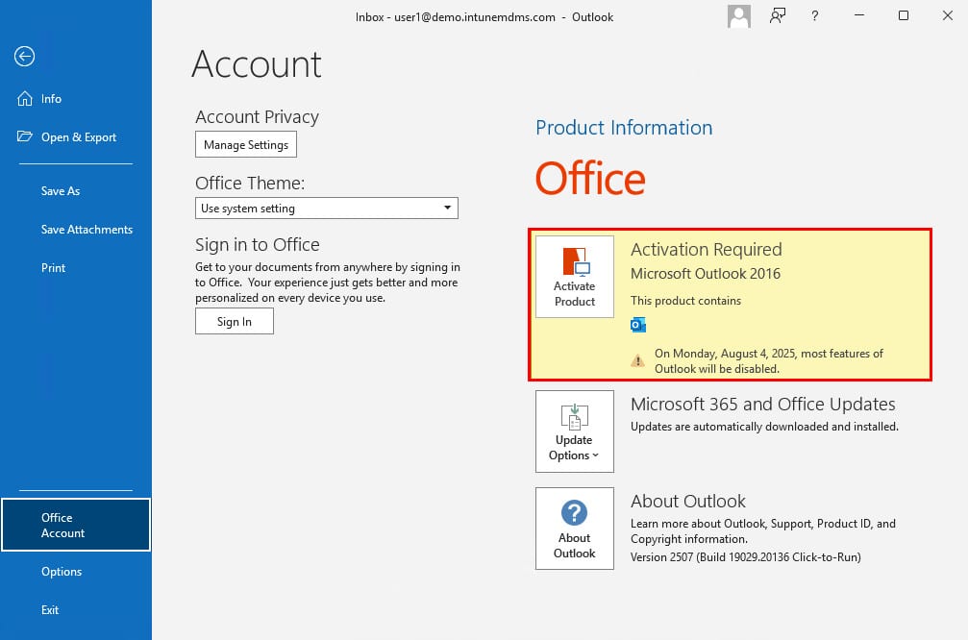
Task: Click the question mark help icon
Action: pos(815,16)
